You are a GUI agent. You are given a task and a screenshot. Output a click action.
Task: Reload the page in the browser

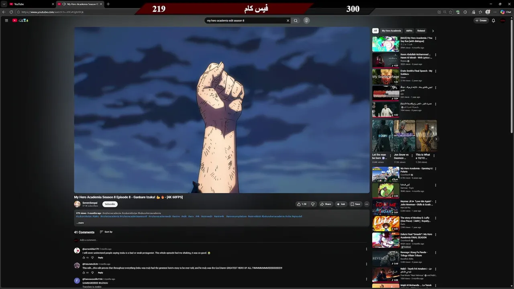coord(11,12)
